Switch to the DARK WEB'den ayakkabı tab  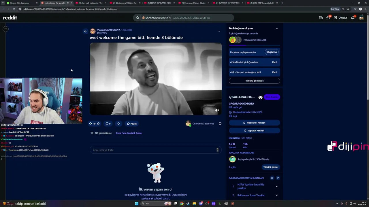pos(262,3)
